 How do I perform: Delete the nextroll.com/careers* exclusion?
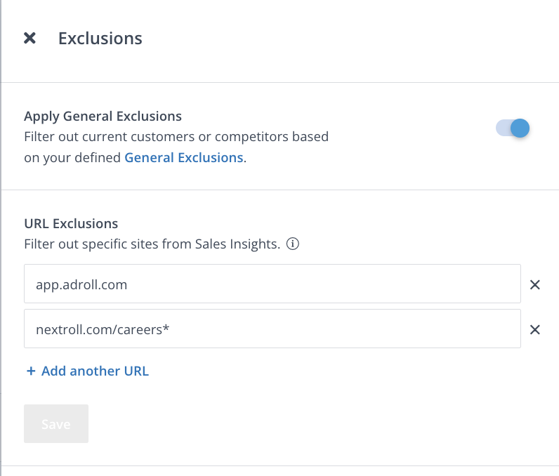pos(534,329)
